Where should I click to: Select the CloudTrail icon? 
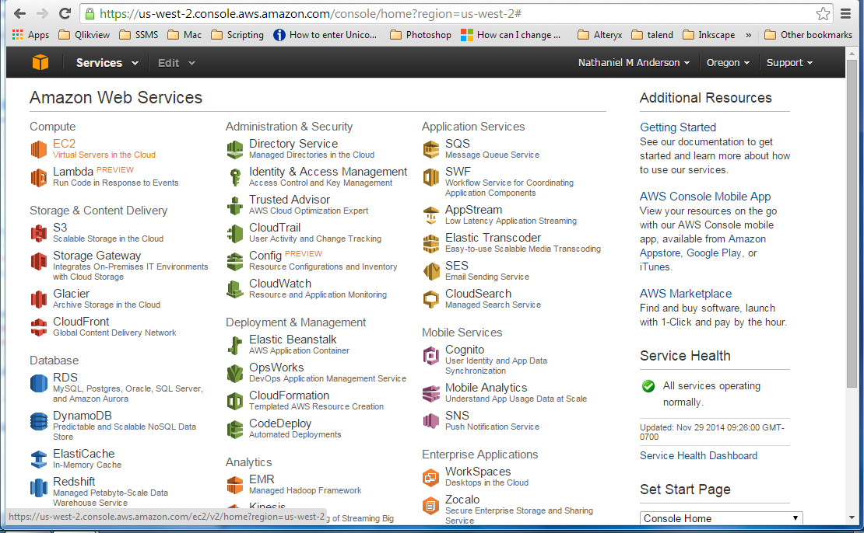[x=235, y=233]
